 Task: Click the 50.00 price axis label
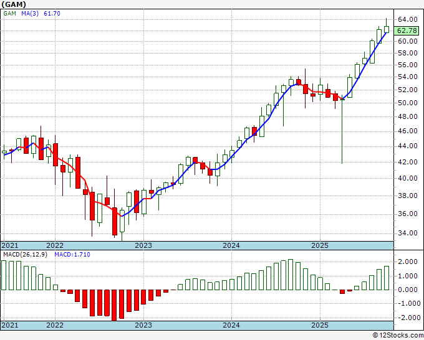pyautogui.click(x=408, y=103)
